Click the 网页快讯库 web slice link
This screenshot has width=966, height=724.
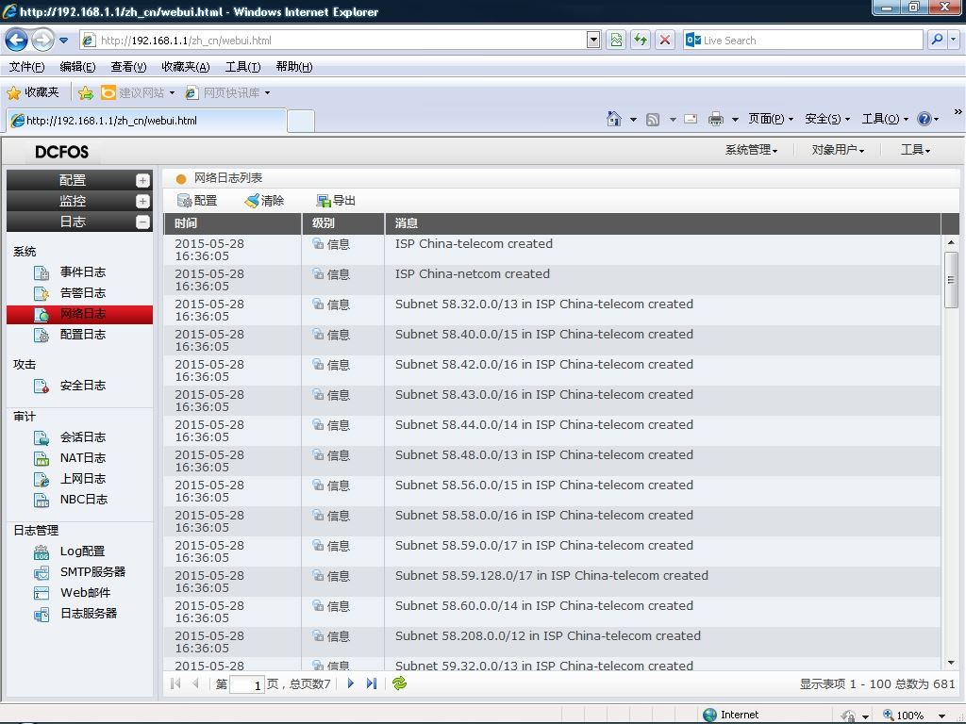click(x=228, y=93)
